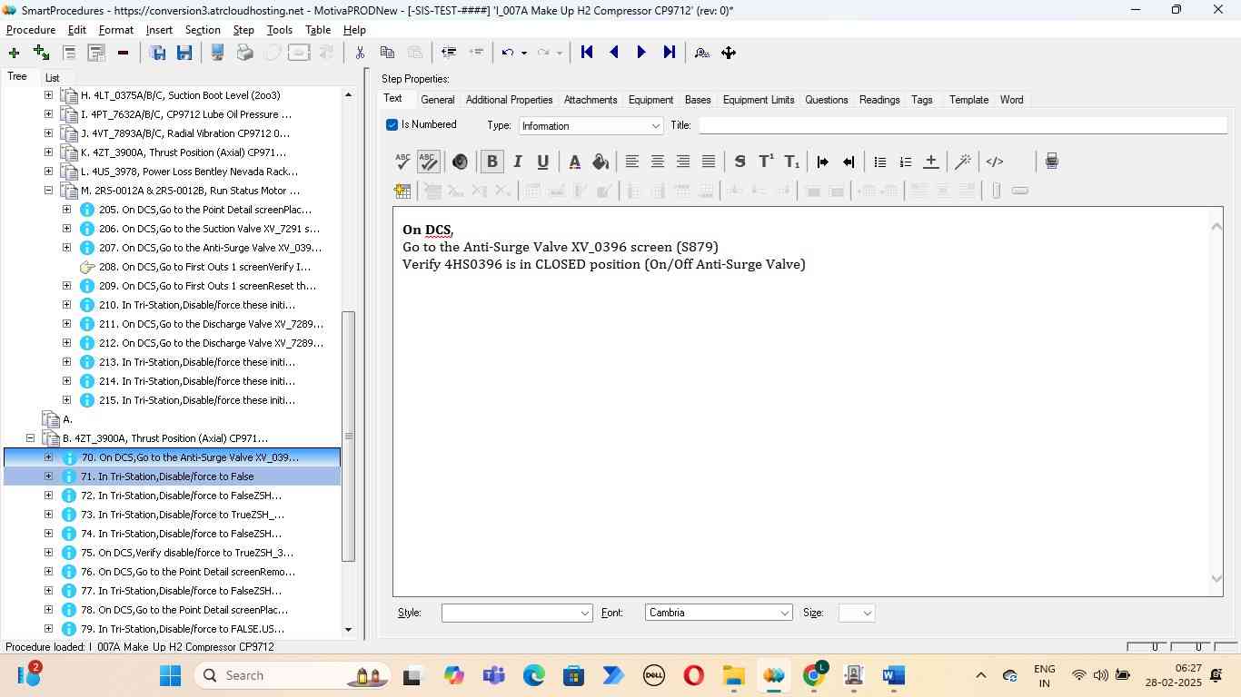Click the undo arrow icon
Screen dimensions: 1241x697
[x=508, y=53]
